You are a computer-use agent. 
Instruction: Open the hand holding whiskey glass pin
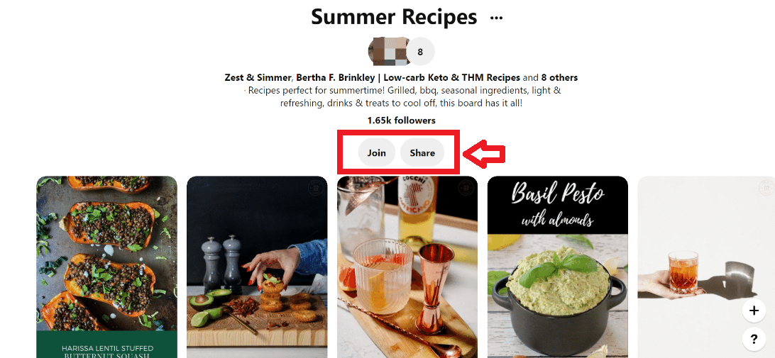tap(706, 267)
